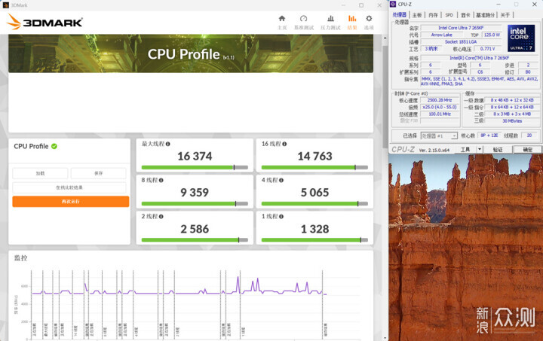Click the 9 359 score value

tap(195, 193)
